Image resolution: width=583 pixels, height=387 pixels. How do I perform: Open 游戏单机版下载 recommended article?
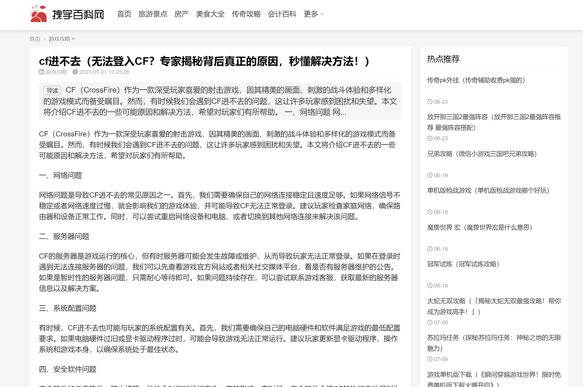pos(494,379)
